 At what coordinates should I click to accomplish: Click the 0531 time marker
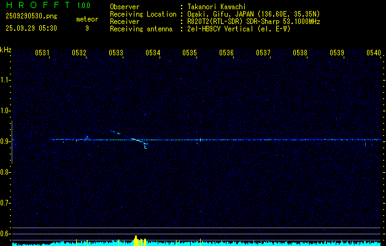pyautogui.click(x=42, y=52)
